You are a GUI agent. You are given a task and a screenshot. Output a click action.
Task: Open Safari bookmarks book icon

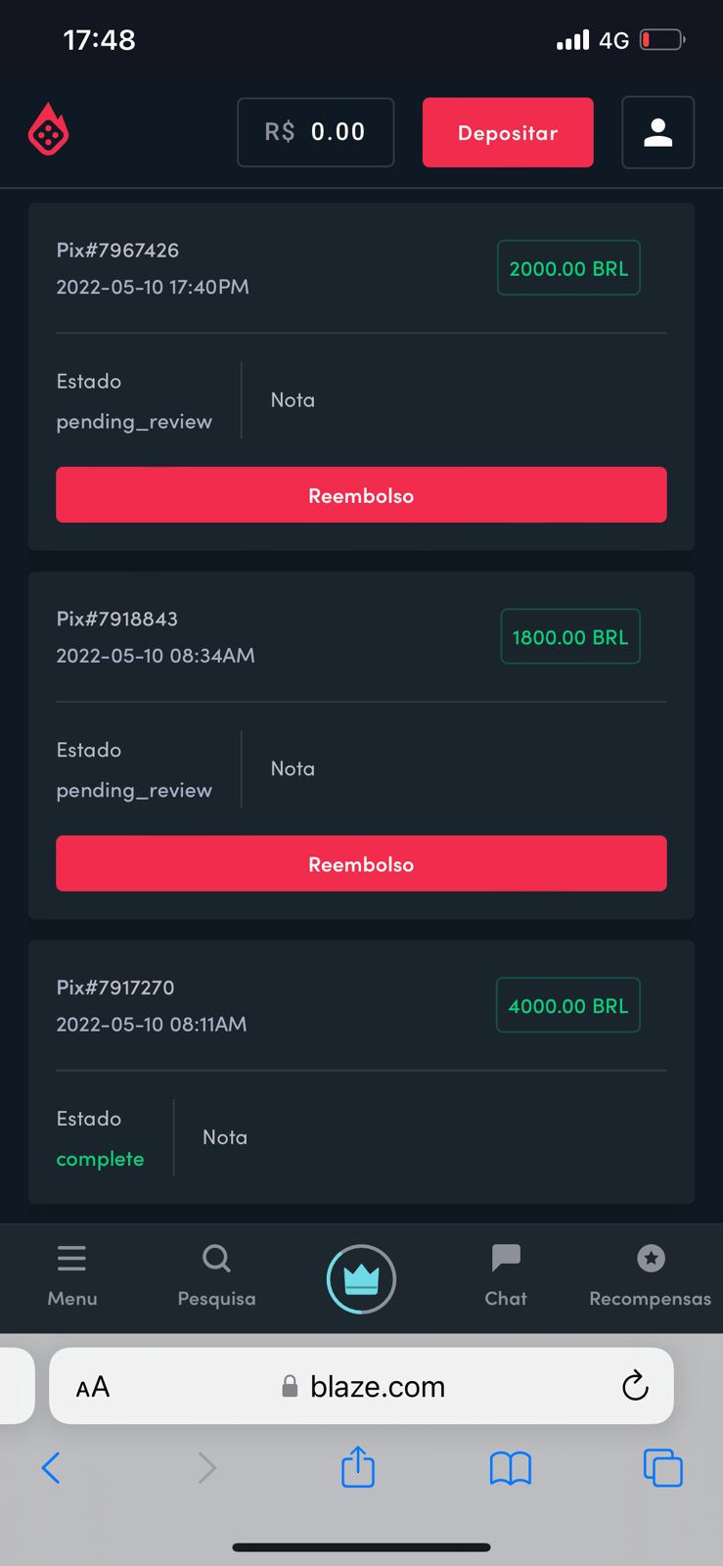pyautogui.click(x=510, y=1468)
